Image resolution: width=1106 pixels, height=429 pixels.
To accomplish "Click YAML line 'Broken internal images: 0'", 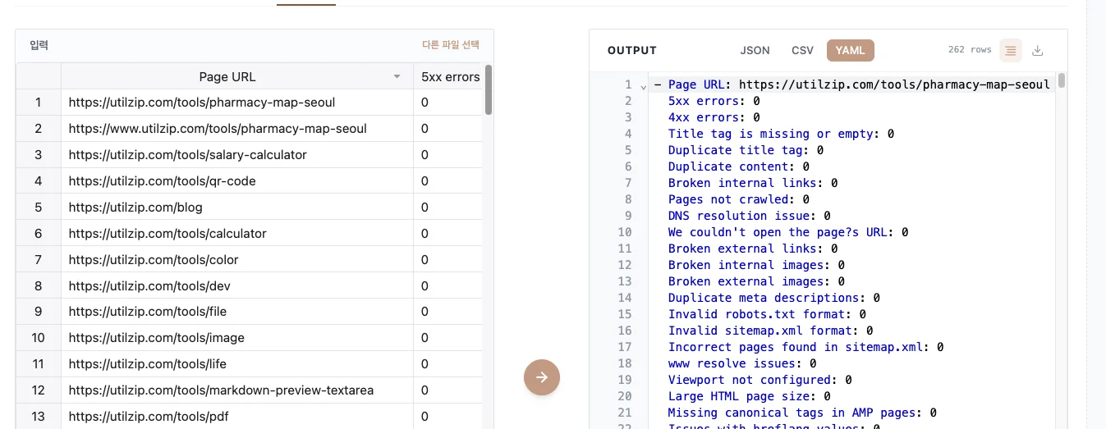I will tap(756, 265).
